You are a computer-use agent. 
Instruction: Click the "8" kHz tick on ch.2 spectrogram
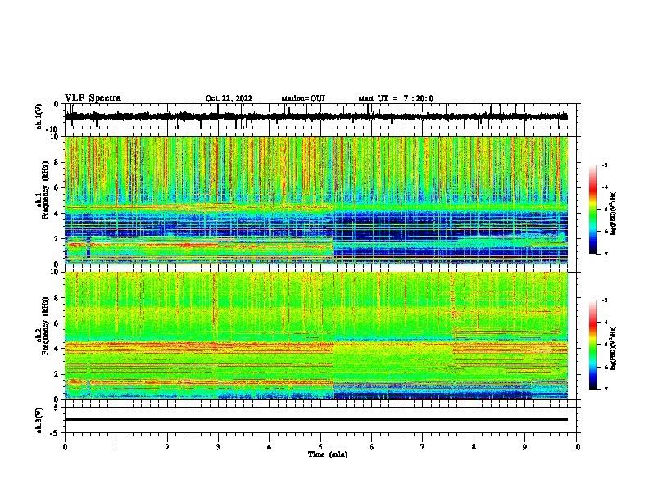(57, 298)
